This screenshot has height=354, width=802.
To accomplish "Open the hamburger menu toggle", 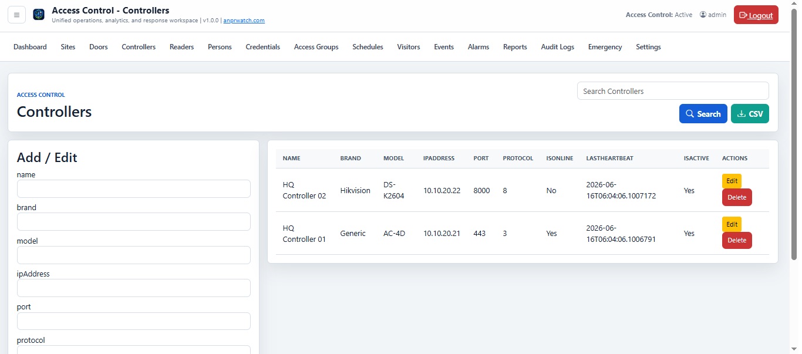I will pyautogui.click(x=16, y=15).
